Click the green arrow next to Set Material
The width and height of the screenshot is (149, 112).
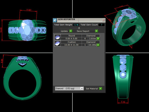click(101, 89)
